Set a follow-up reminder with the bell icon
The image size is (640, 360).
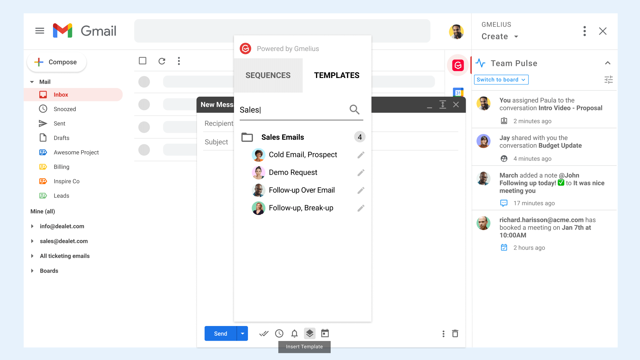tap(294, 333)
